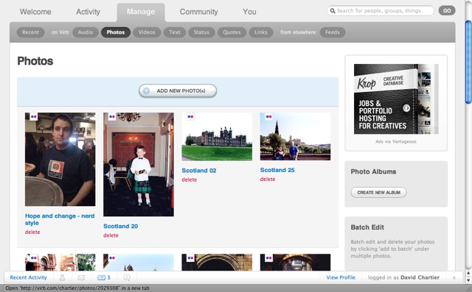Click the Krop creative database ad
The height and width of the screenshot is (292, 472).
(396, 99)
